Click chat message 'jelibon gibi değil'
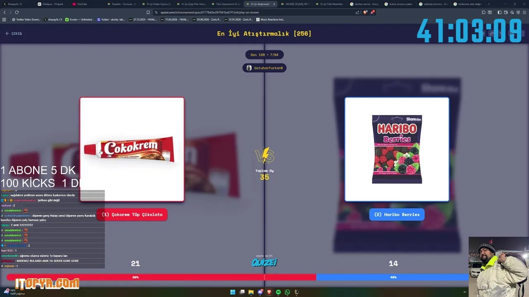Screen dimensions: 529x297 pos(50,200)
